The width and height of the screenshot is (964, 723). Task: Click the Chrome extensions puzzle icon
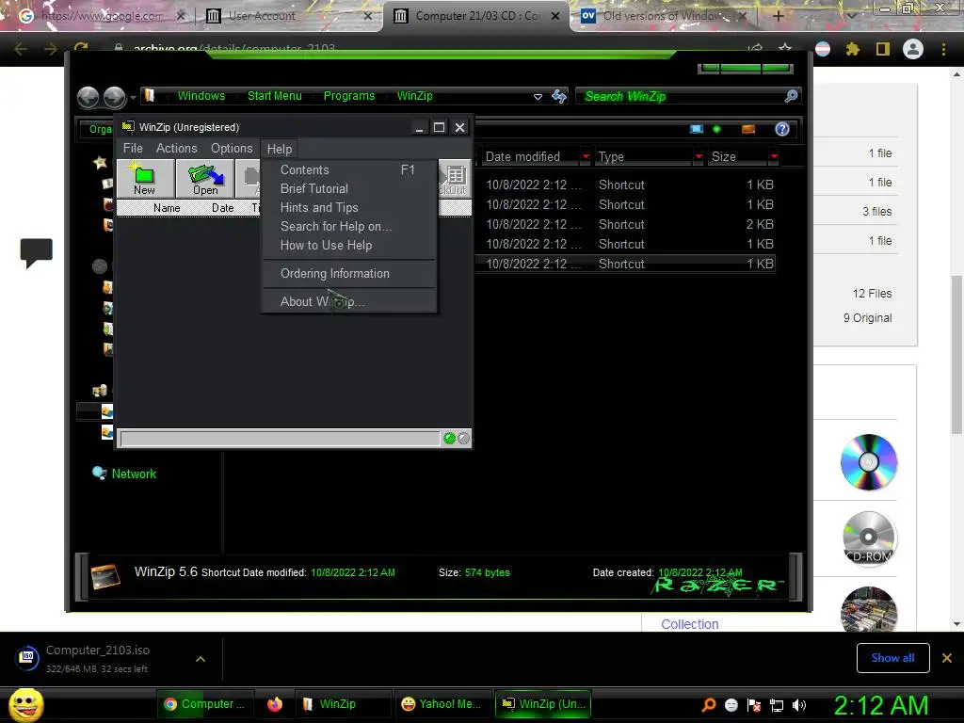853,49
